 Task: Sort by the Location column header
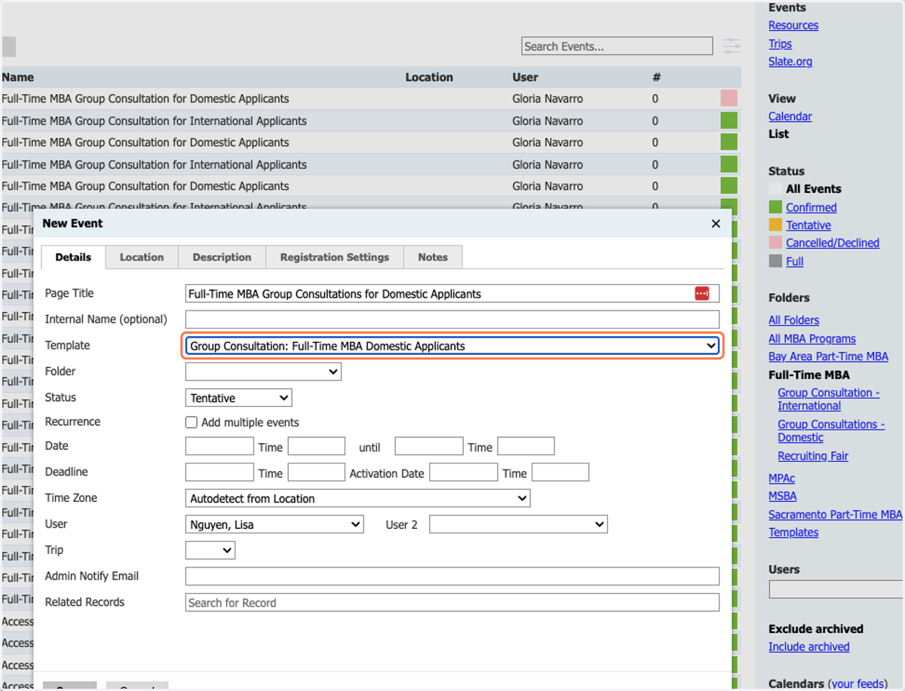(429, 77)
